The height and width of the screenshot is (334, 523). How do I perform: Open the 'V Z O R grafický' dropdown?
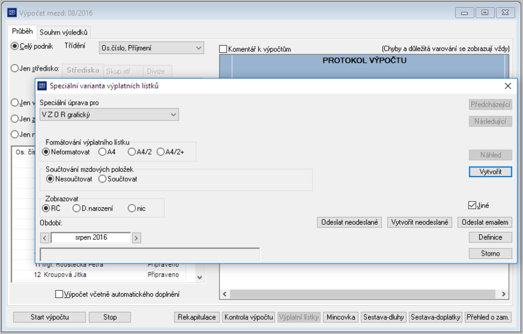[x=109, y=114]
